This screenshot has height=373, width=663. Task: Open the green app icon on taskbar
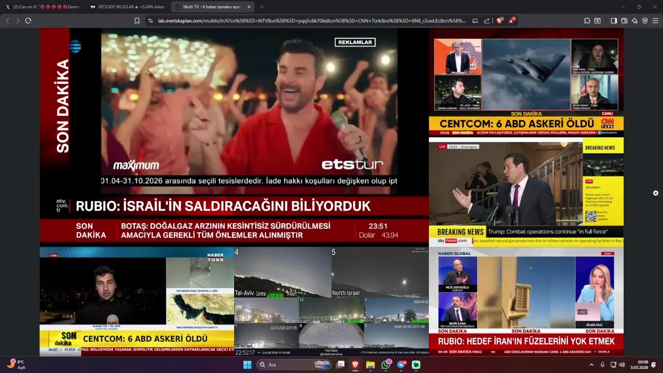(416, 365)
